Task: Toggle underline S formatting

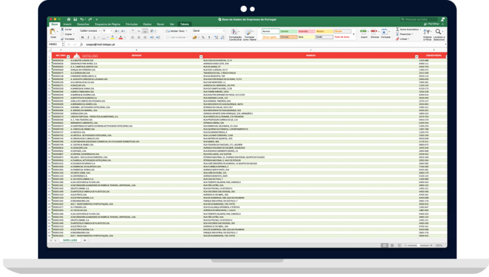Action: click(94, 37)
